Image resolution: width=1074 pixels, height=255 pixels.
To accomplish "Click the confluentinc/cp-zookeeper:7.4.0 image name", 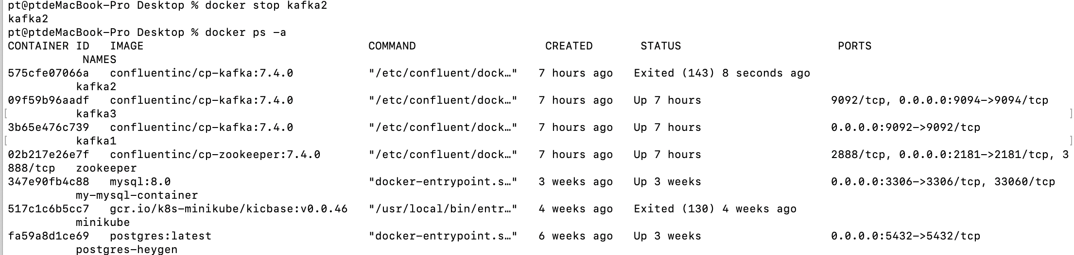I will tap(215, 155).
